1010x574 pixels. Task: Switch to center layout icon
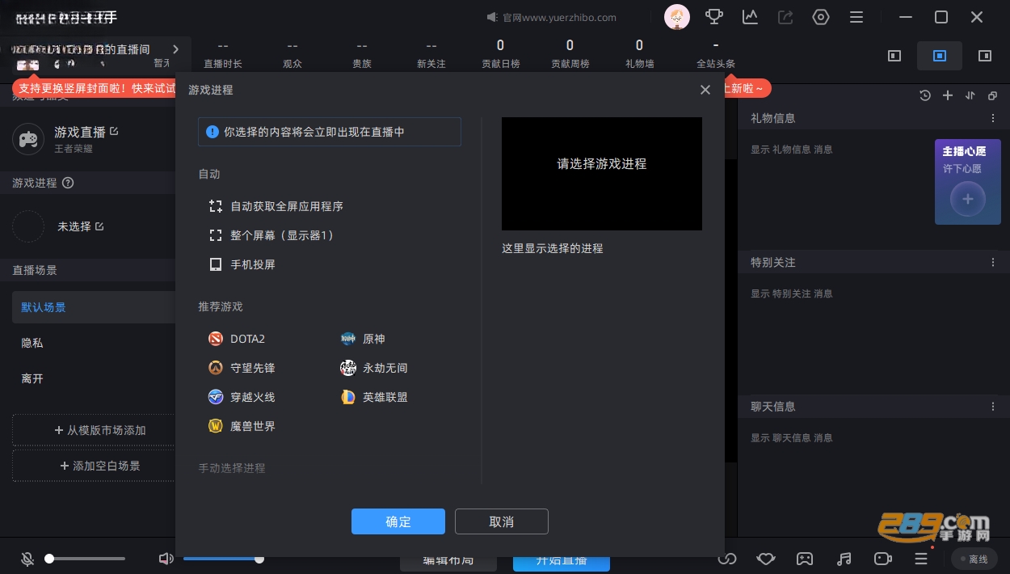coord(940,56)
